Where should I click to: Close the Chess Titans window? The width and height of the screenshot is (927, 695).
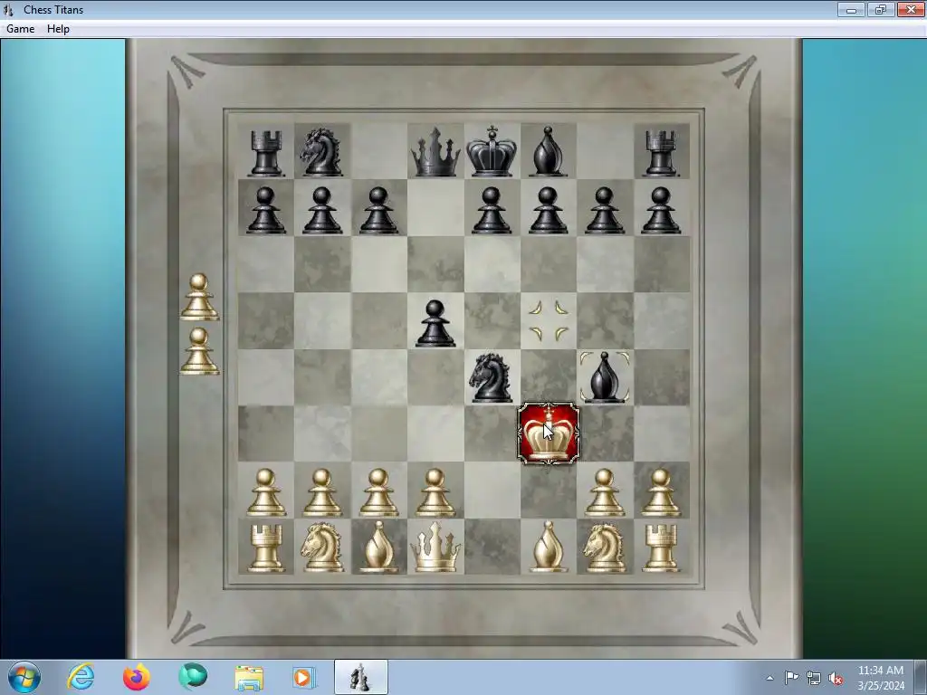pos(911,10)
